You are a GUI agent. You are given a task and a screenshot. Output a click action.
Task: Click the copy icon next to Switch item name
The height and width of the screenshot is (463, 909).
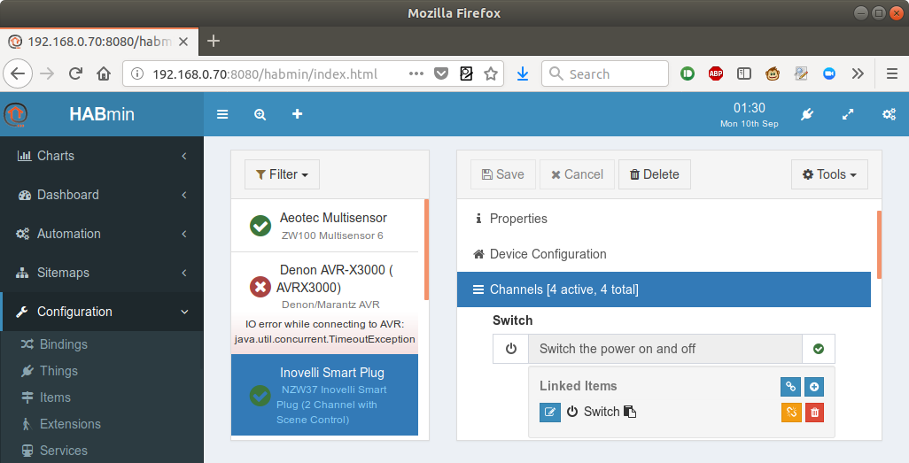pyautogui.click(x=630, y=412)
